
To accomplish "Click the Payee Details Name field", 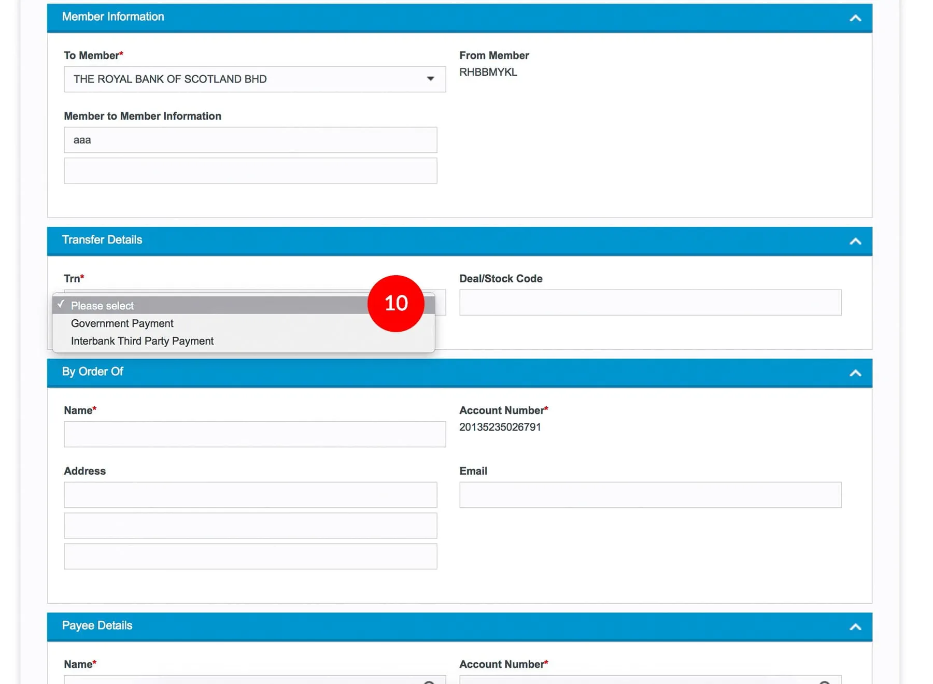I will (244, 679).
